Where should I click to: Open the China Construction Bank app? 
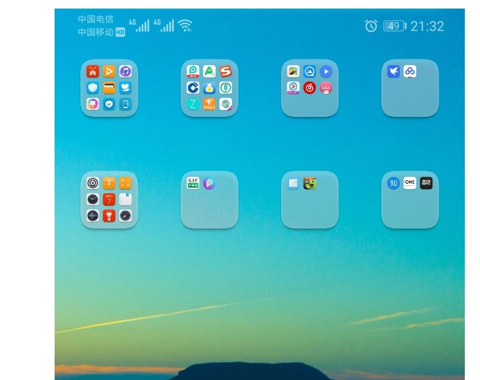coord(193,88)
